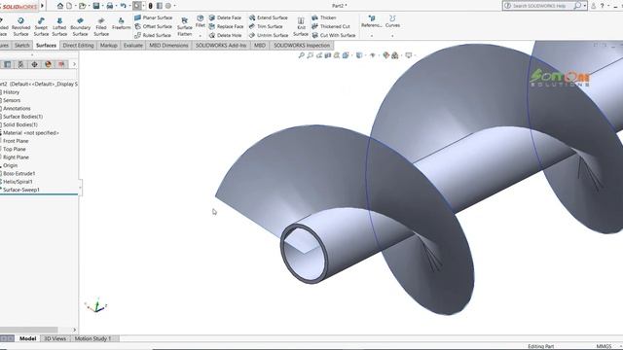Click the Curves tool
Screen dimensions: 623x350
(392, 21)
